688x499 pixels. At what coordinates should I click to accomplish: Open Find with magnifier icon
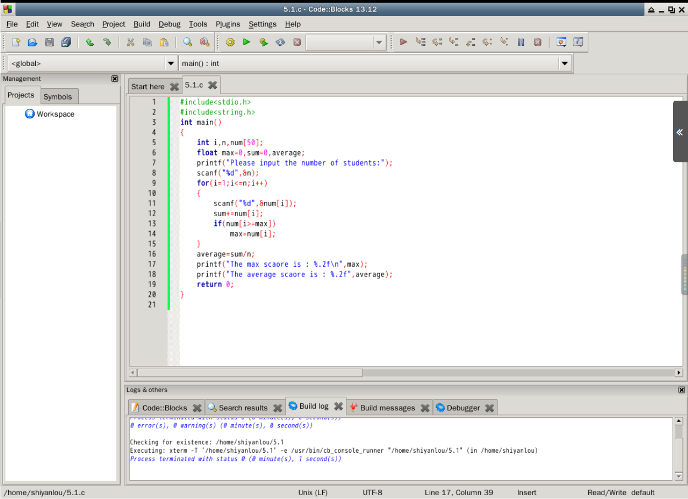pos(188,42)
